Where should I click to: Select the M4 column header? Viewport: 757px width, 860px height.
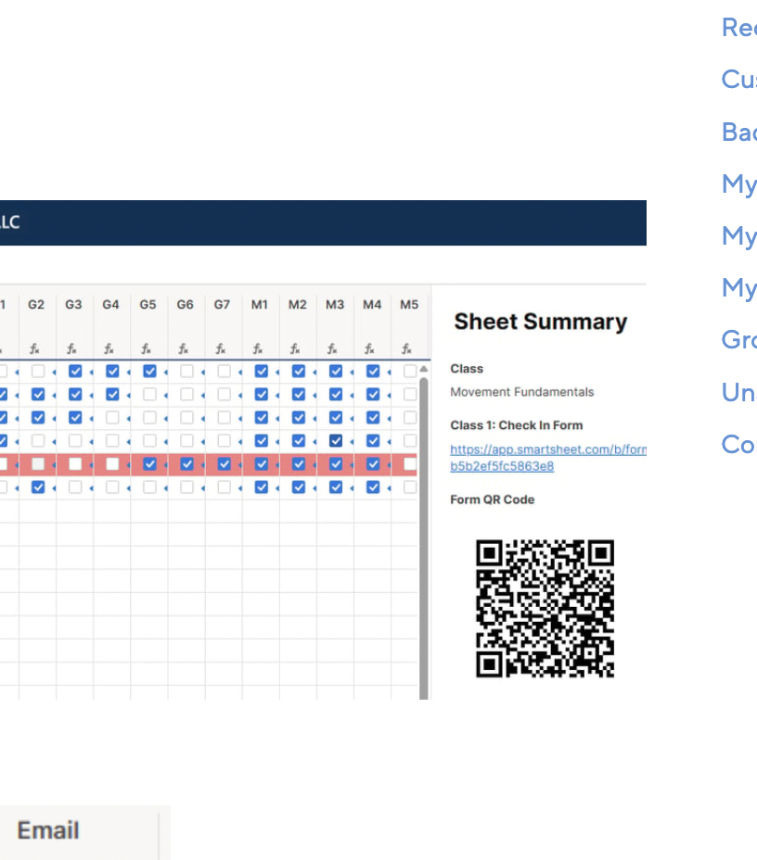point(372,304)
